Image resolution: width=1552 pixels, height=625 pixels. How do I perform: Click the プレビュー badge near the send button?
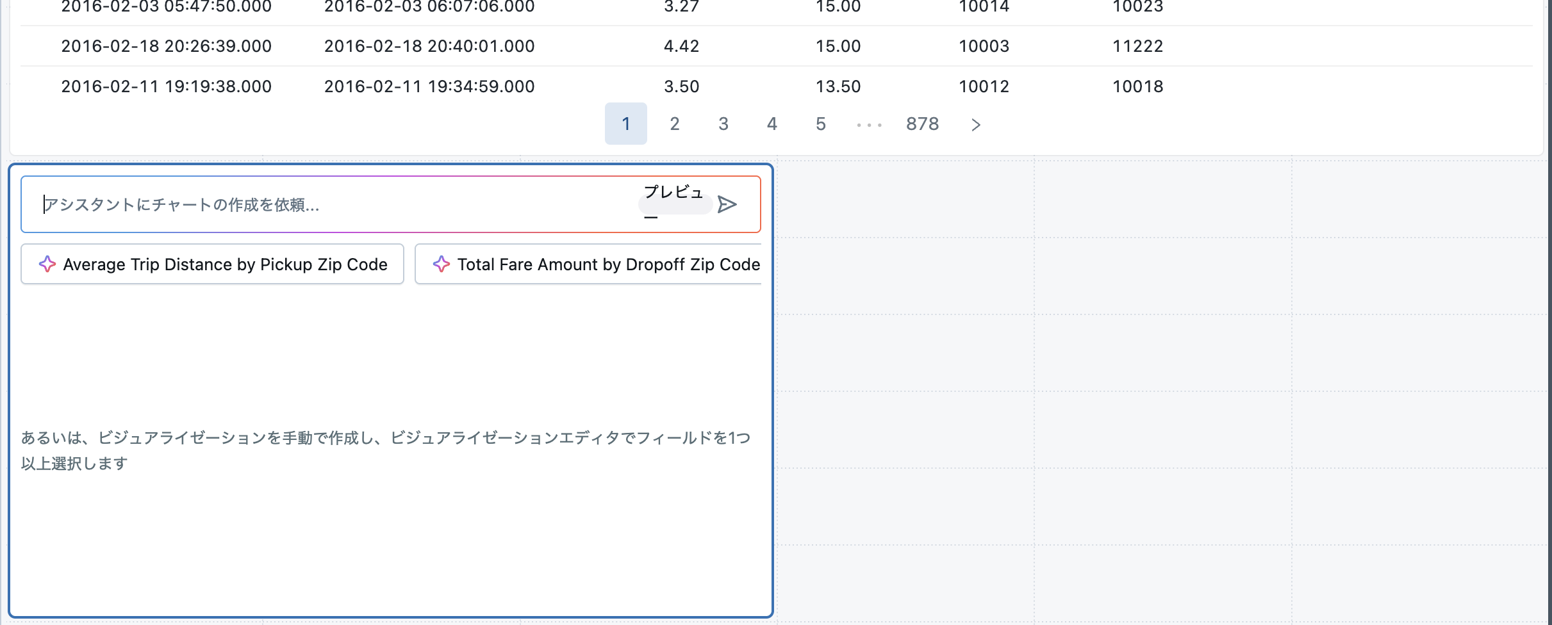(674, 204)
